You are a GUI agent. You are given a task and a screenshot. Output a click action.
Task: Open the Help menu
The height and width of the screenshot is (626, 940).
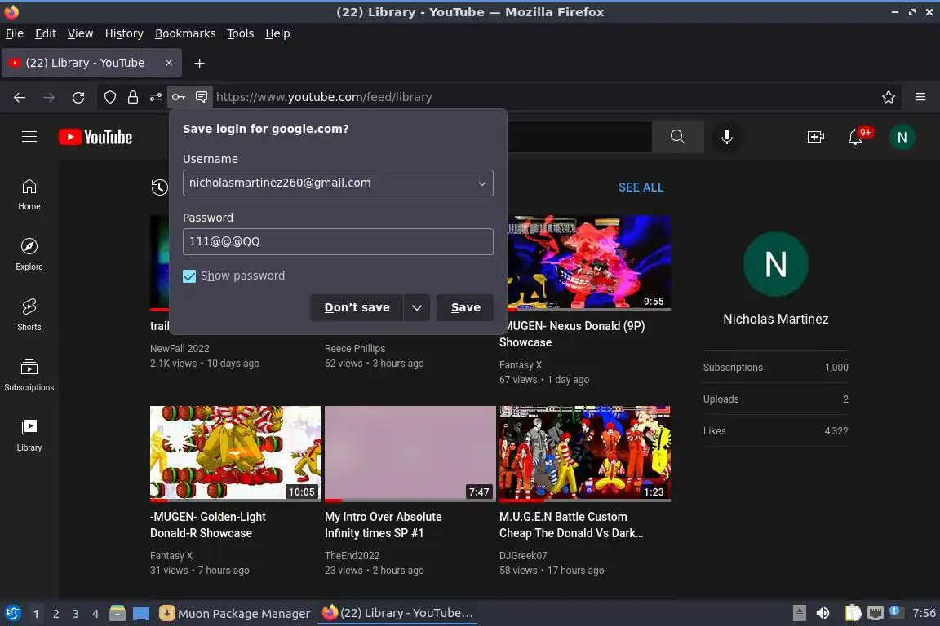coord(277,33)
